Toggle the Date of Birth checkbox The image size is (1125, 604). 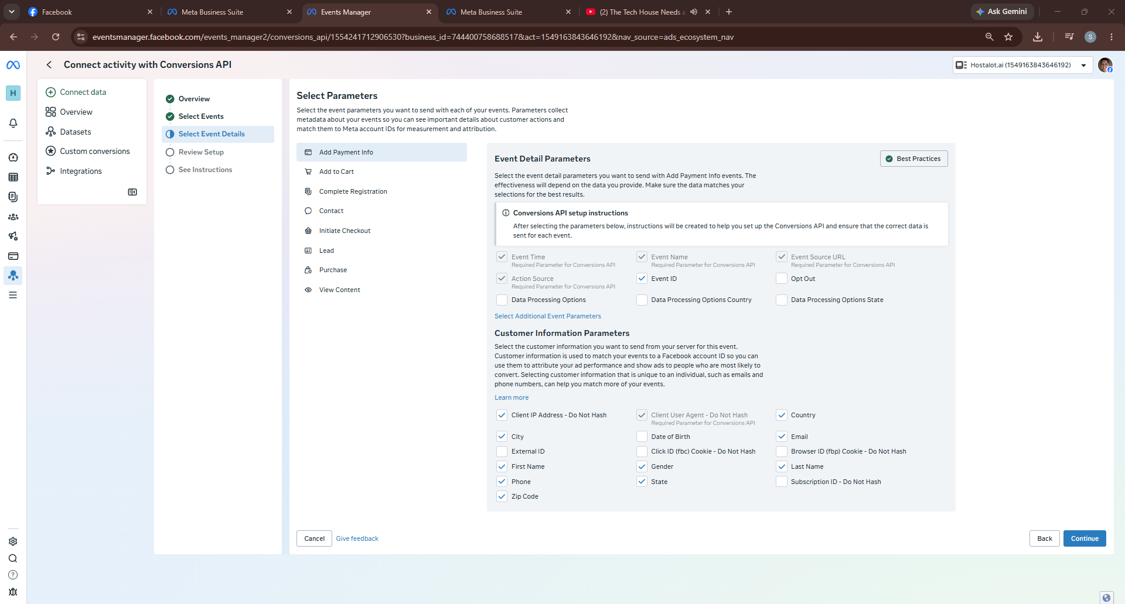(x=642, y=437)
